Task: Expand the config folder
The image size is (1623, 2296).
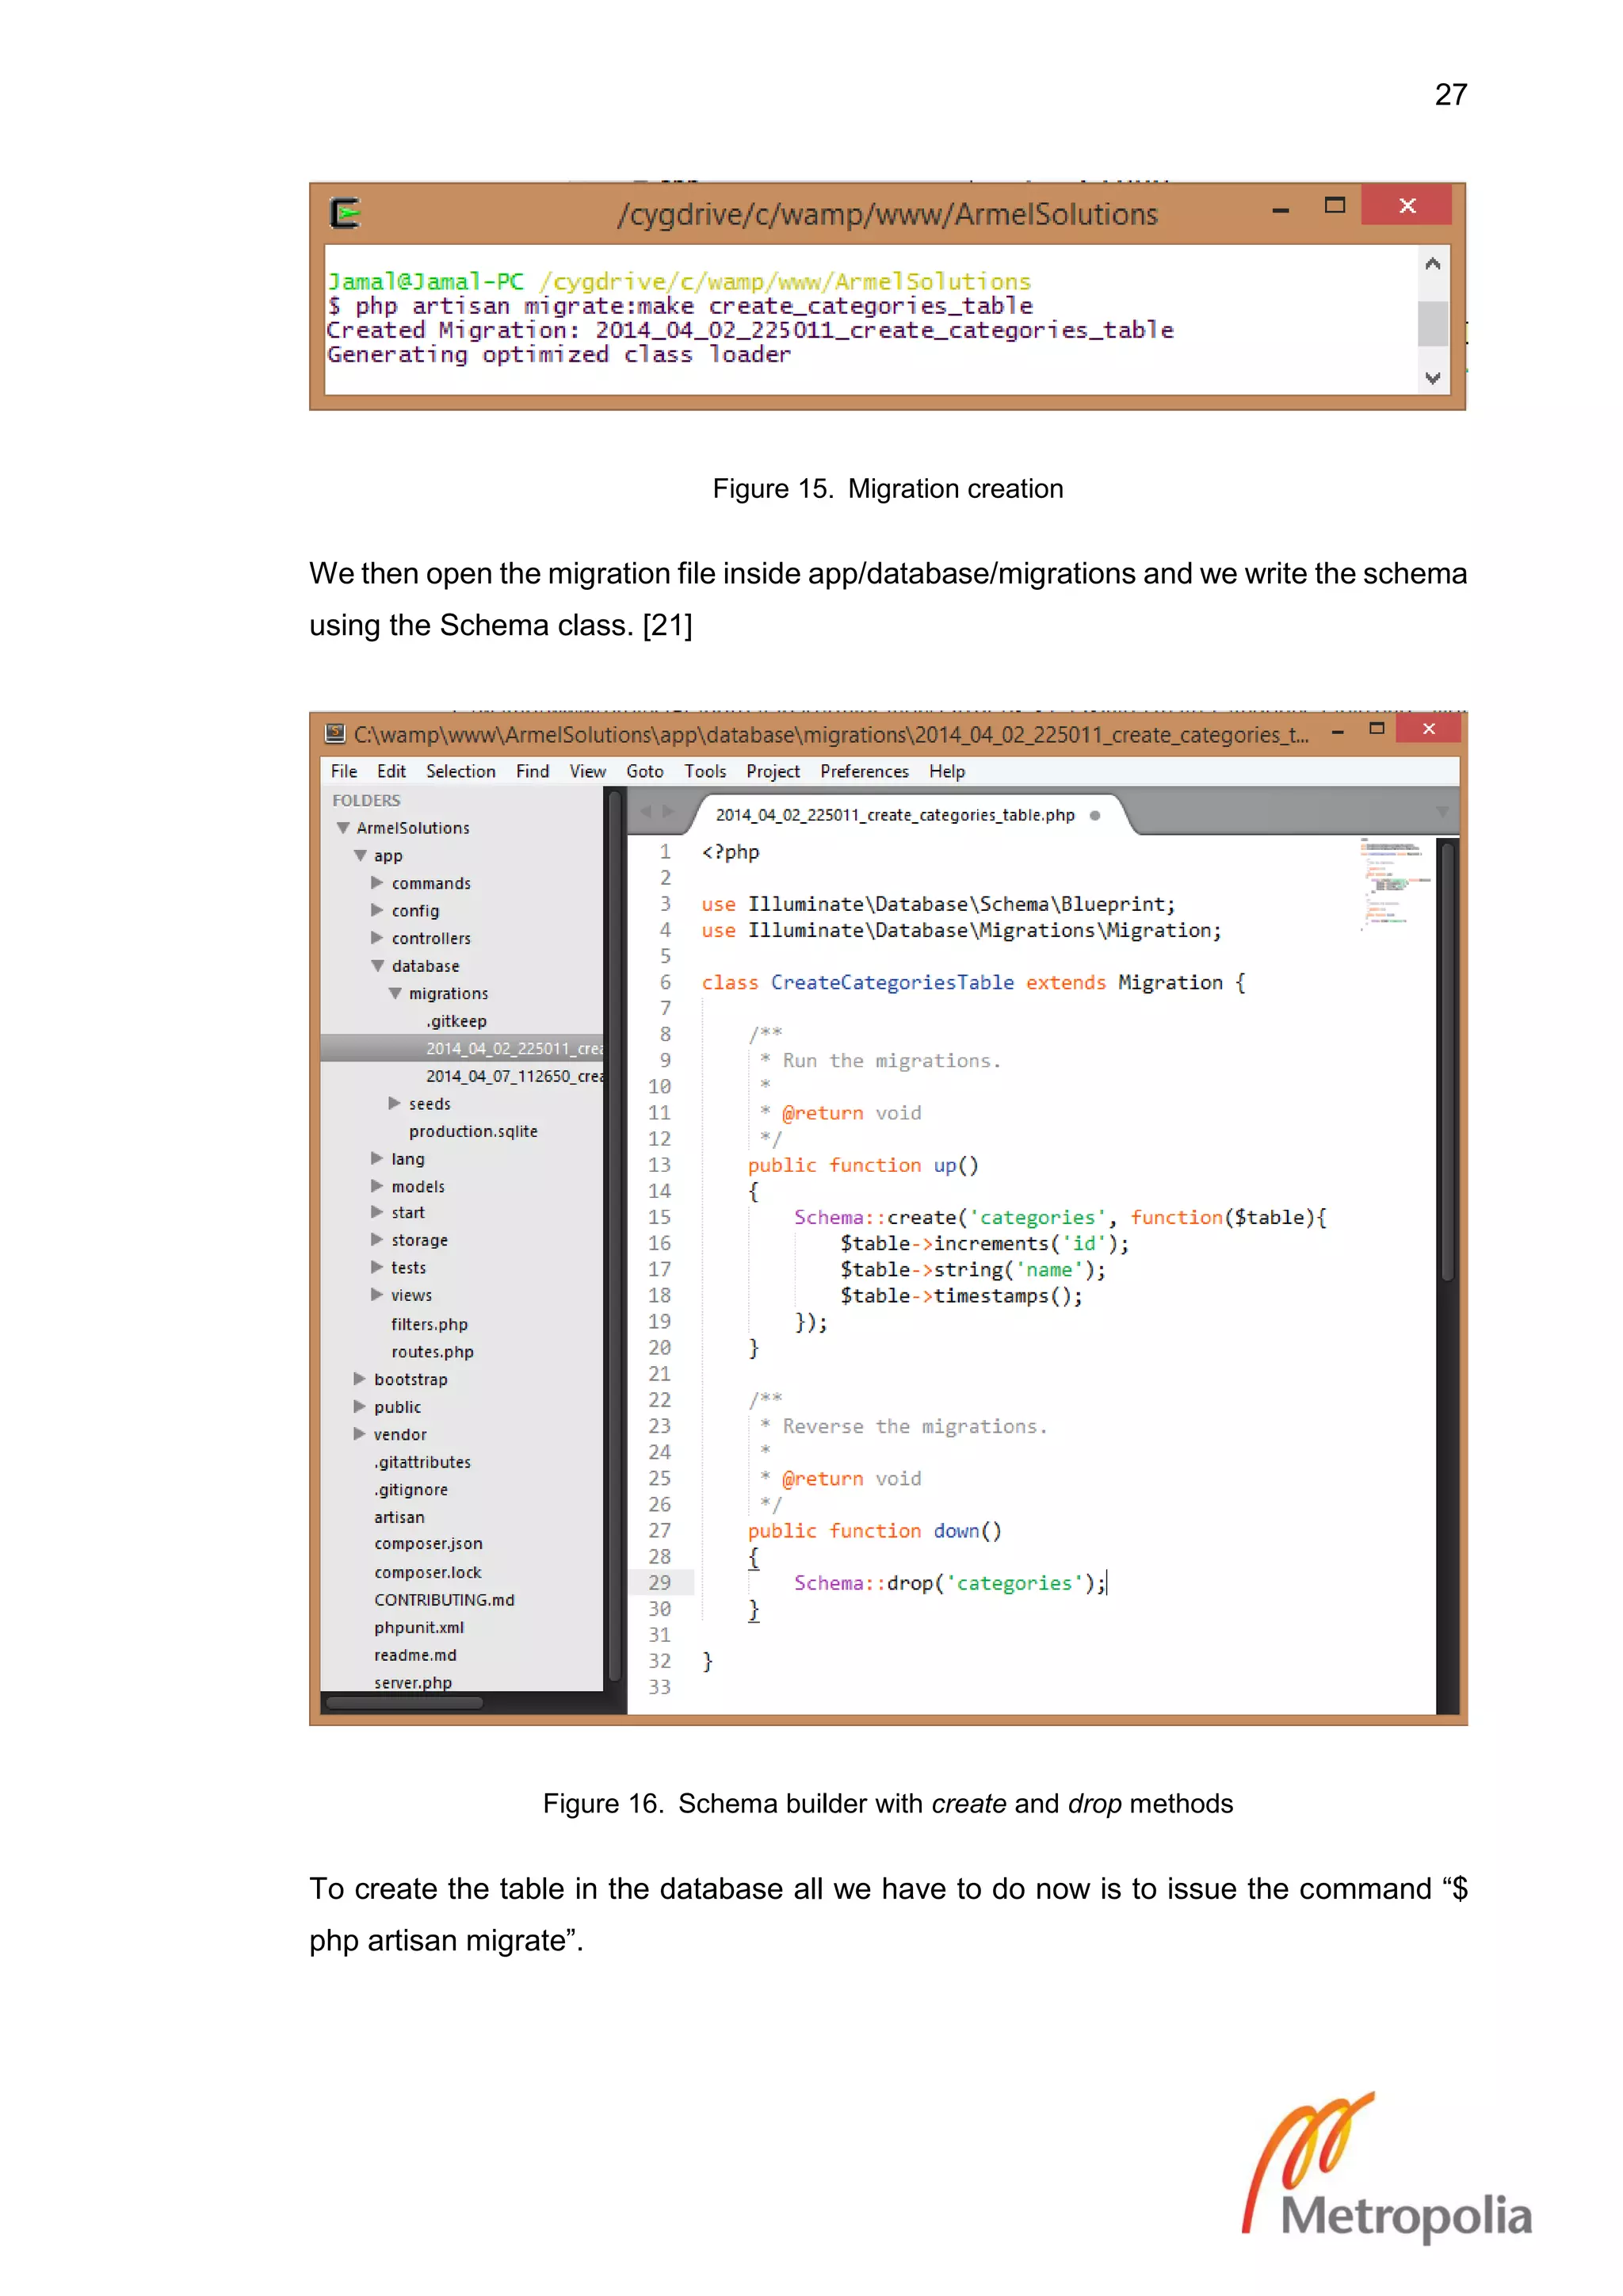Action: [x=376, y=911]
